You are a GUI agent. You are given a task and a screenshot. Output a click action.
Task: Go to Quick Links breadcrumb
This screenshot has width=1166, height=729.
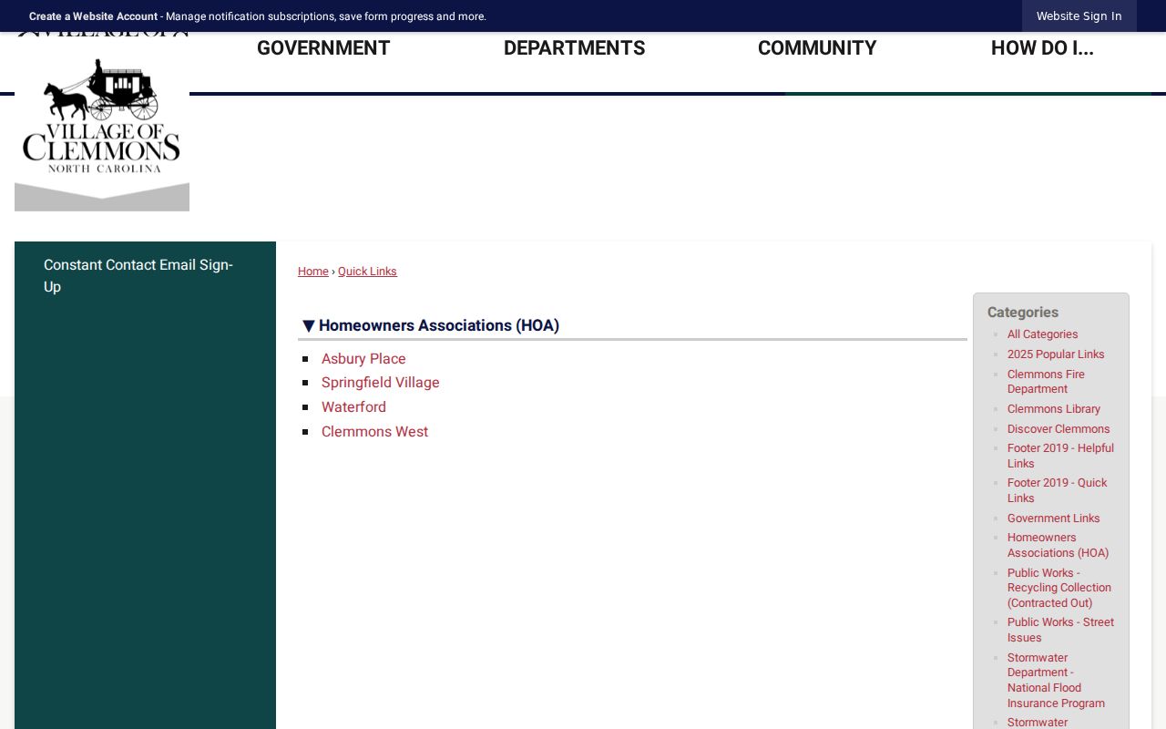pos(367,272)
